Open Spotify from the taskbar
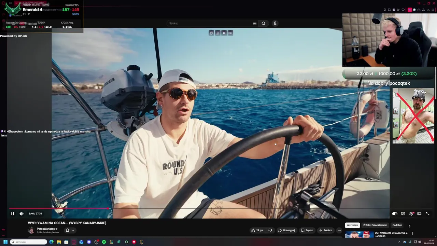Image resolution: width=437 pixels, height=246 pixels. [104, 242]
